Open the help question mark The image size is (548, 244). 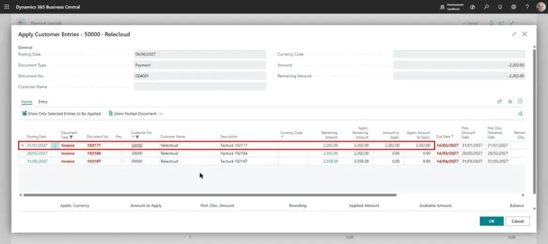(x=527, y=6)
